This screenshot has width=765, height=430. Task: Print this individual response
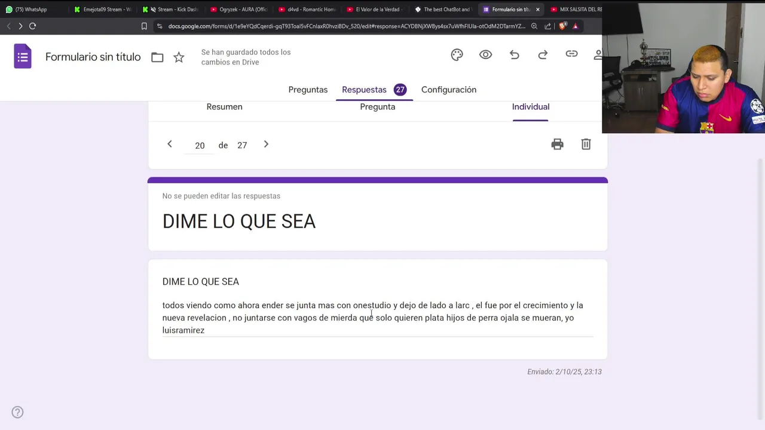tap(557, 144)
